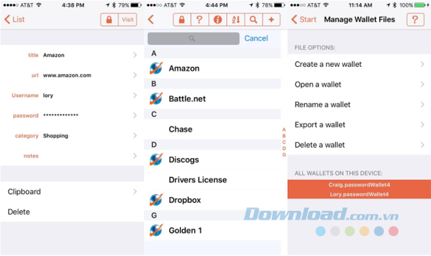Tap the Battle.net entry globe icon
This screenshot has height=256, width=431.
[156, 99]
